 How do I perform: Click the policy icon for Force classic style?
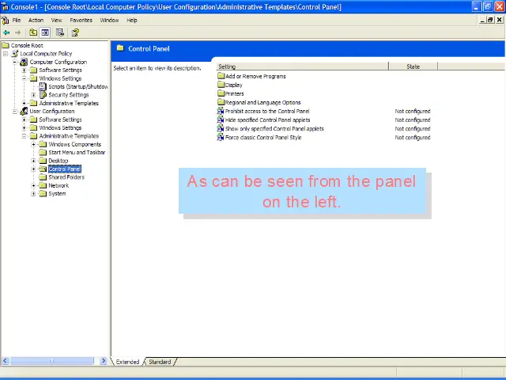point(221,137)
